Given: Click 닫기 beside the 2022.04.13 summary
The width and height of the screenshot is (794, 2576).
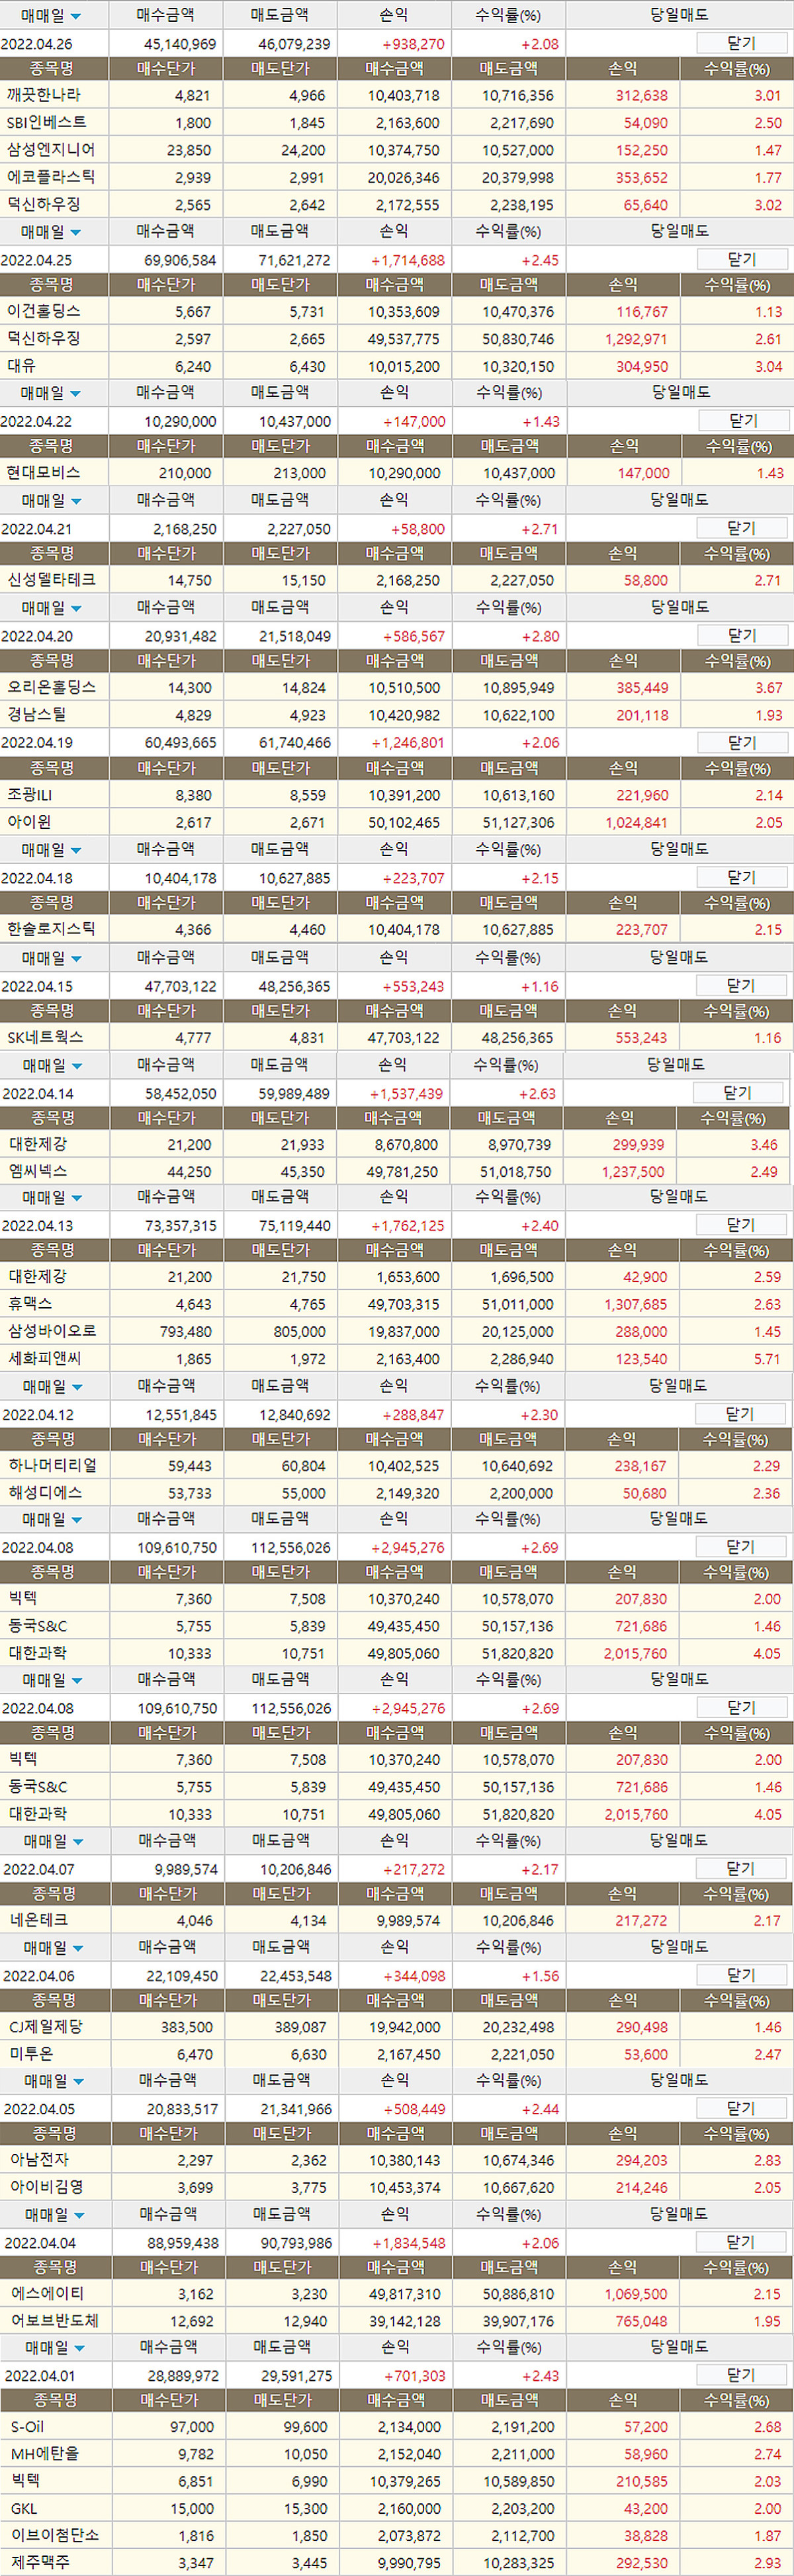Looking at the screenshot, I should click(x=740, y=1225).
